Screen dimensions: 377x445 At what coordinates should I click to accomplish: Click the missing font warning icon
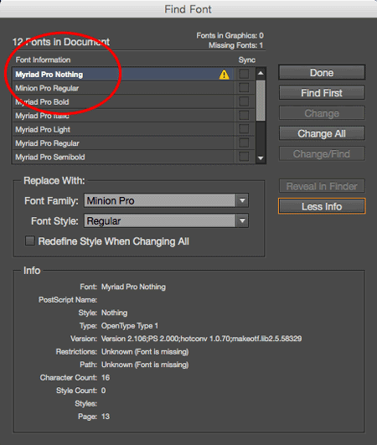tap(224, 75)
